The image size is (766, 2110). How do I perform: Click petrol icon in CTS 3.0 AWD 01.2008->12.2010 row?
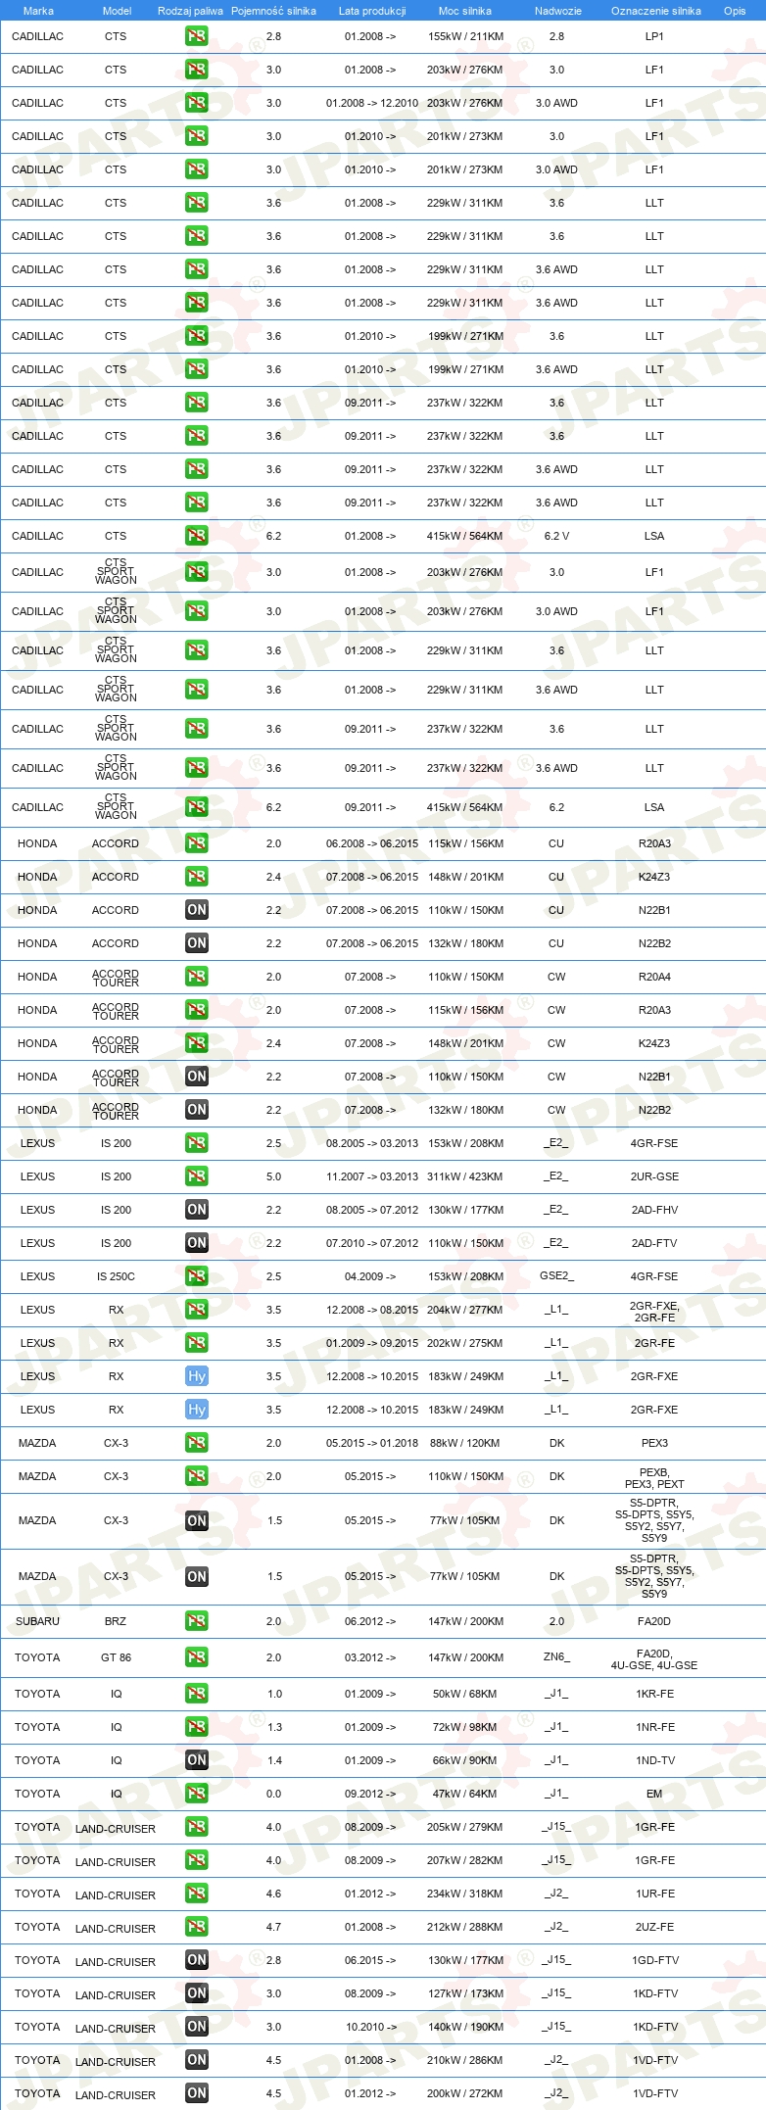(197, 103)
